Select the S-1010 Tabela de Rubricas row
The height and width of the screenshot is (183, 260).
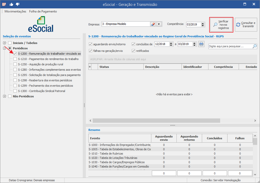pos(170,154)
